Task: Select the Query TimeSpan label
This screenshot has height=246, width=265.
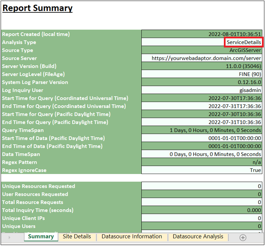Action: [x=23, y=130]
